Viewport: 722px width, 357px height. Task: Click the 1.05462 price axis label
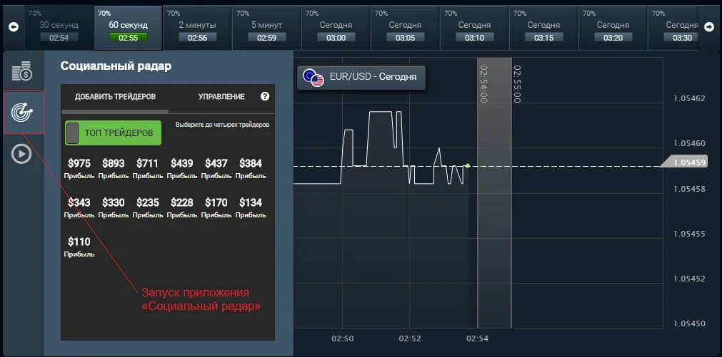tap(689, 98)
